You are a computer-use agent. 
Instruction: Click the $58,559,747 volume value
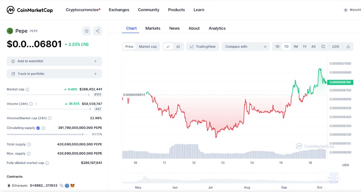(x=92, y=104)
